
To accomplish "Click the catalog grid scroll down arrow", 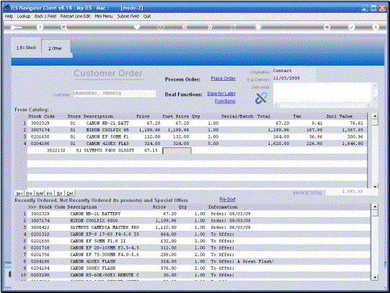I will 375,186.
